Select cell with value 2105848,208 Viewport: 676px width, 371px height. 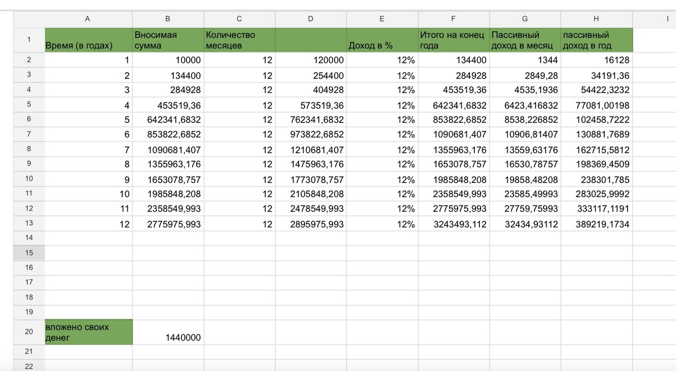click(310, 194)
